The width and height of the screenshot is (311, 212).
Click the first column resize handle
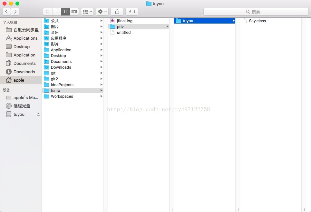pyautogui.click(x=105, y=210)
